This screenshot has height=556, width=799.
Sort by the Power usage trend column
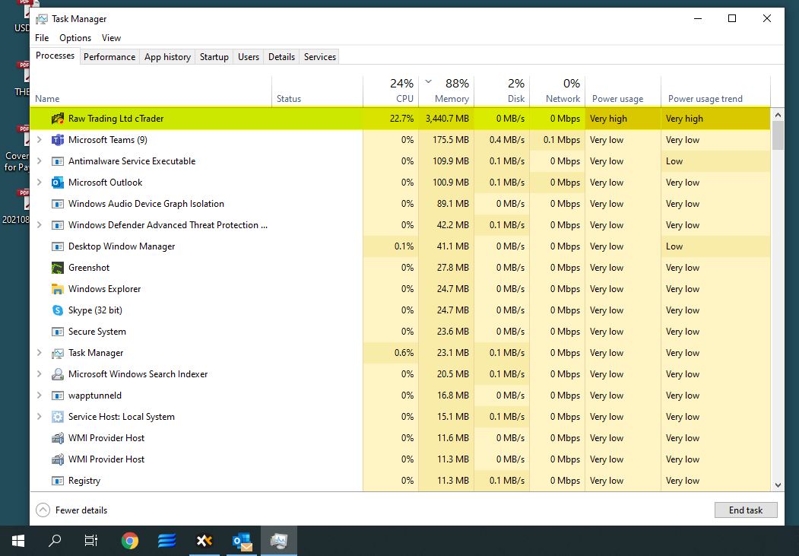click(x=716, y=92)
